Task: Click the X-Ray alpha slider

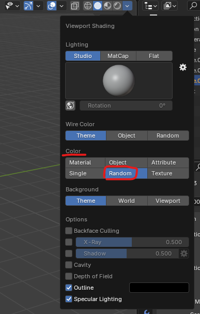Action: (x=132, y=242)
